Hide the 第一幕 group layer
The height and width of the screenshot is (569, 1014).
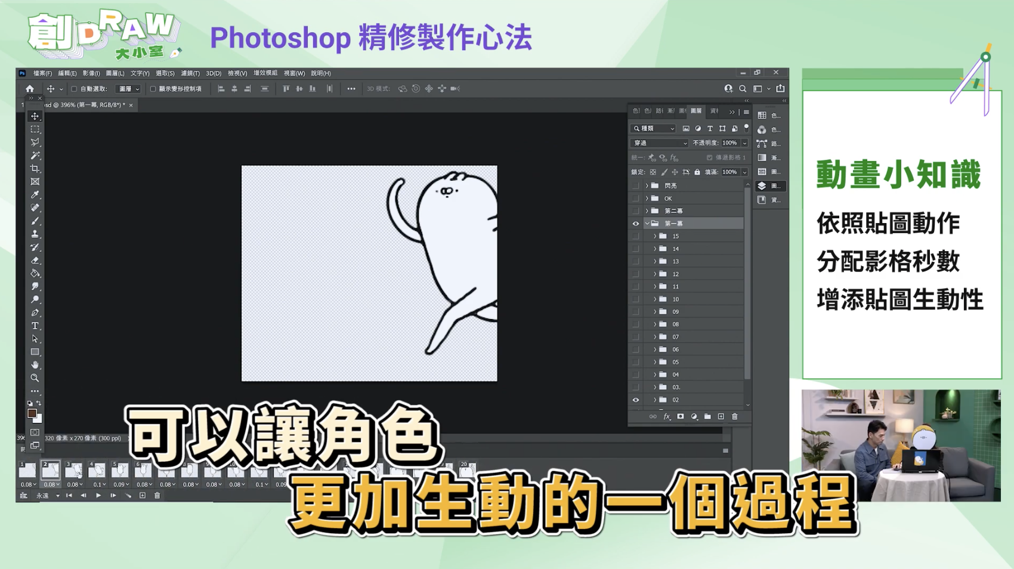[x=636, y=224]
